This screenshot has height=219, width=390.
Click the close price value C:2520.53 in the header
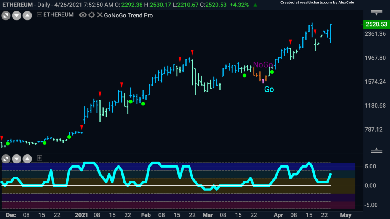click(x=214, y=5)
